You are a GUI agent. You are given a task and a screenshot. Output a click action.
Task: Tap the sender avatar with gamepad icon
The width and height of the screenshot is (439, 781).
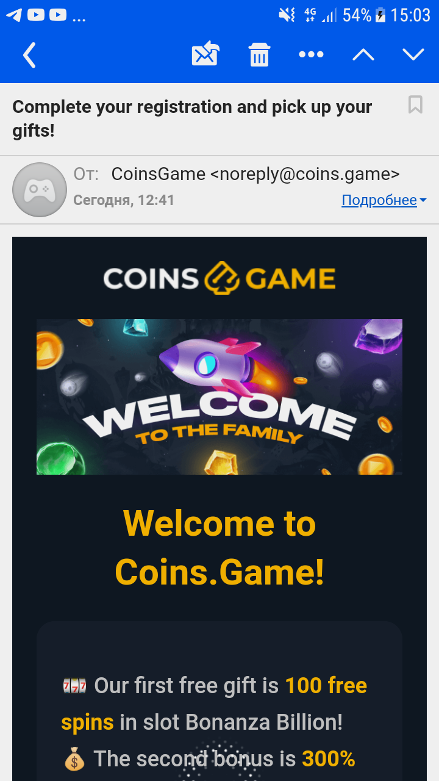coord(40,190)
